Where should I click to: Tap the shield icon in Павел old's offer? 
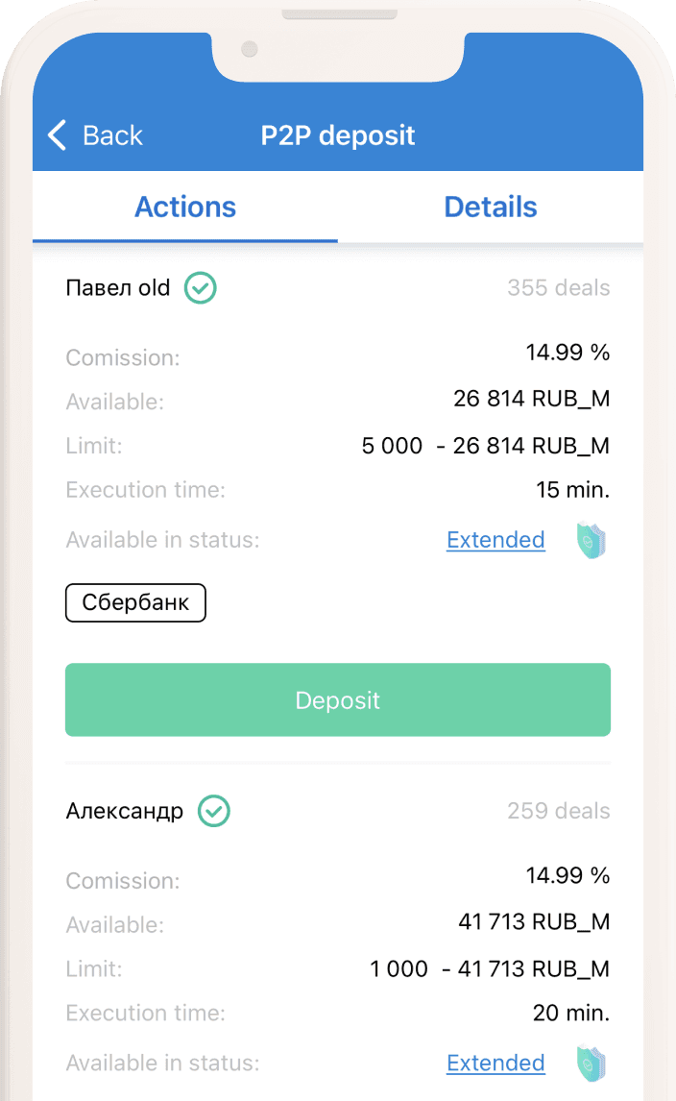coord(591,540)
